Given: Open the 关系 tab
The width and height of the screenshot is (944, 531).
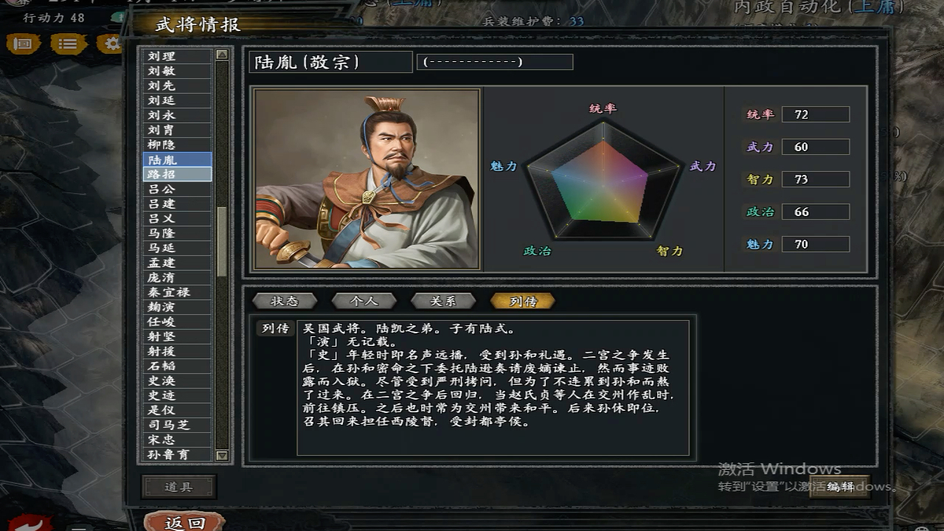Looking at the screenshot, I should (443, 301).
